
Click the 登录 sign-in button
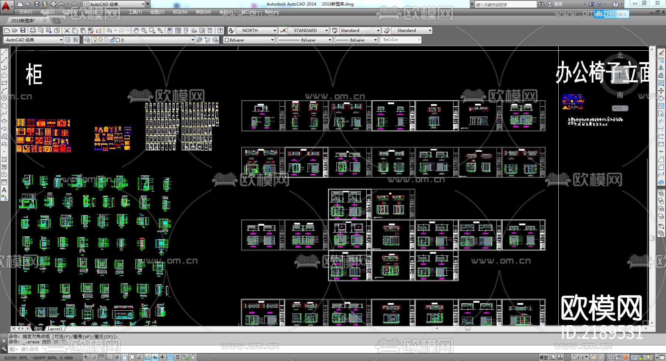pos(558,4)
